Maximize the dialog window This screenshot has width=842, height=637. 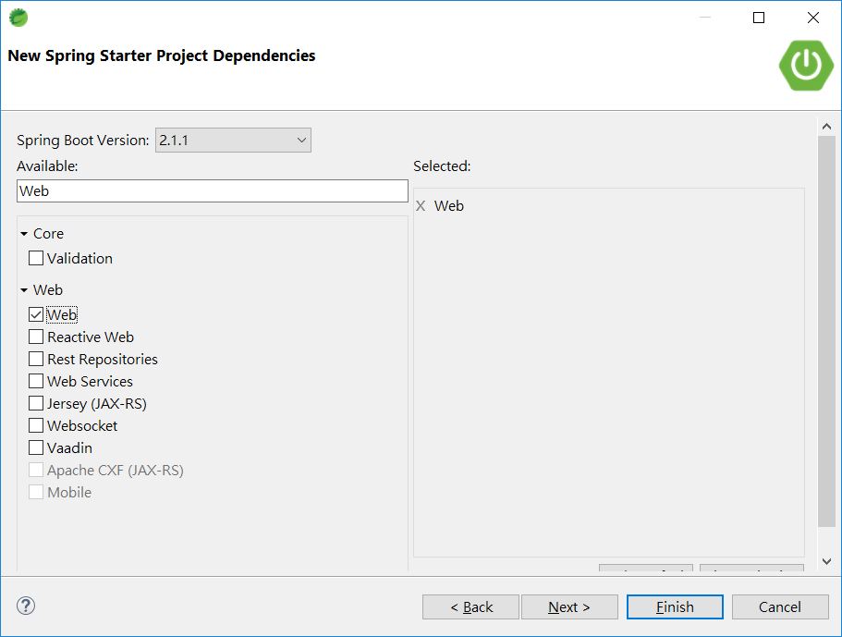click(759, 18)
